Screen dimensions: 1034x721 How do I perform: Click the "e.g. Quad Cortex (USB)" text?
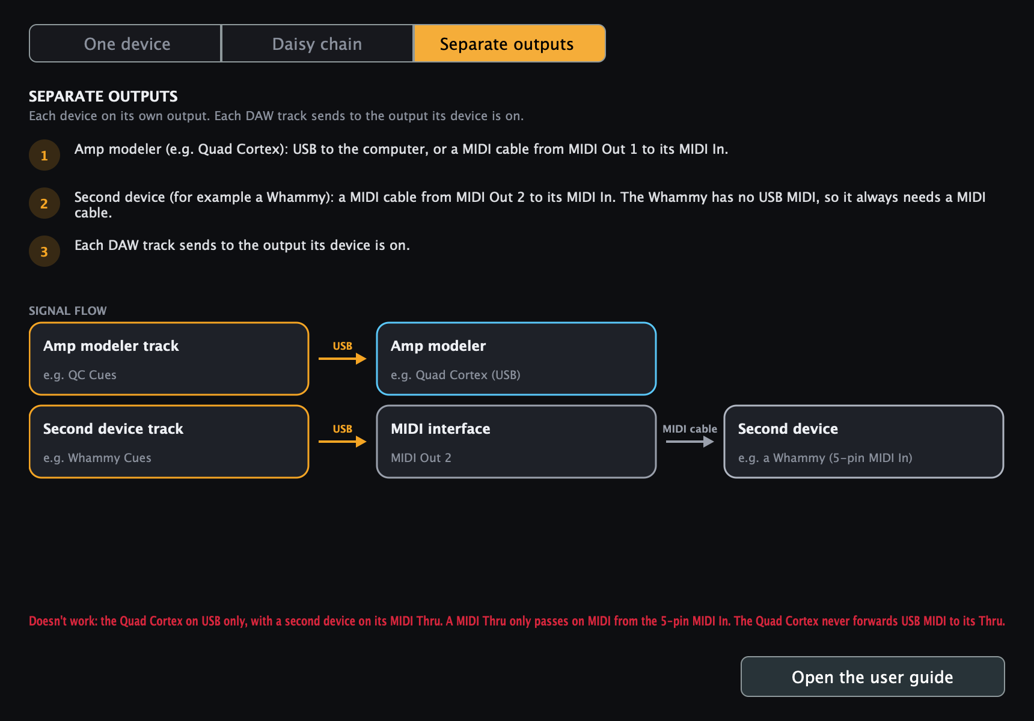(x=456, y=375)
